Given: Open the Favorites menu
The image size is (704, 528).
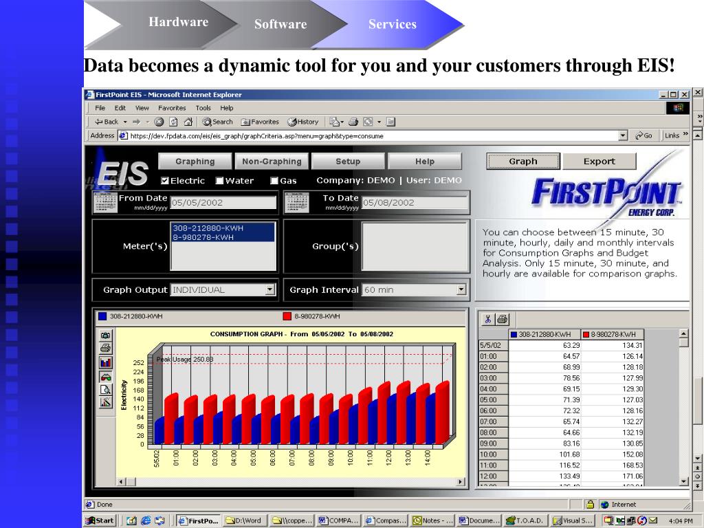Looking at the screenshot, I should (172, 108).
